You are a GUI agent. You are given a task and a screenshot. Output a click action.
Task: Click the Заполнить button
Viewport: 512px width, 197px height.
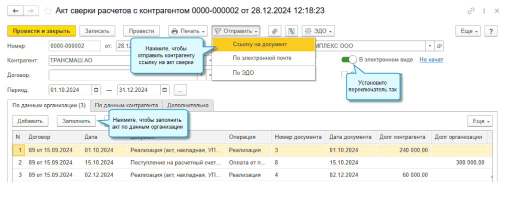point(76,121)
